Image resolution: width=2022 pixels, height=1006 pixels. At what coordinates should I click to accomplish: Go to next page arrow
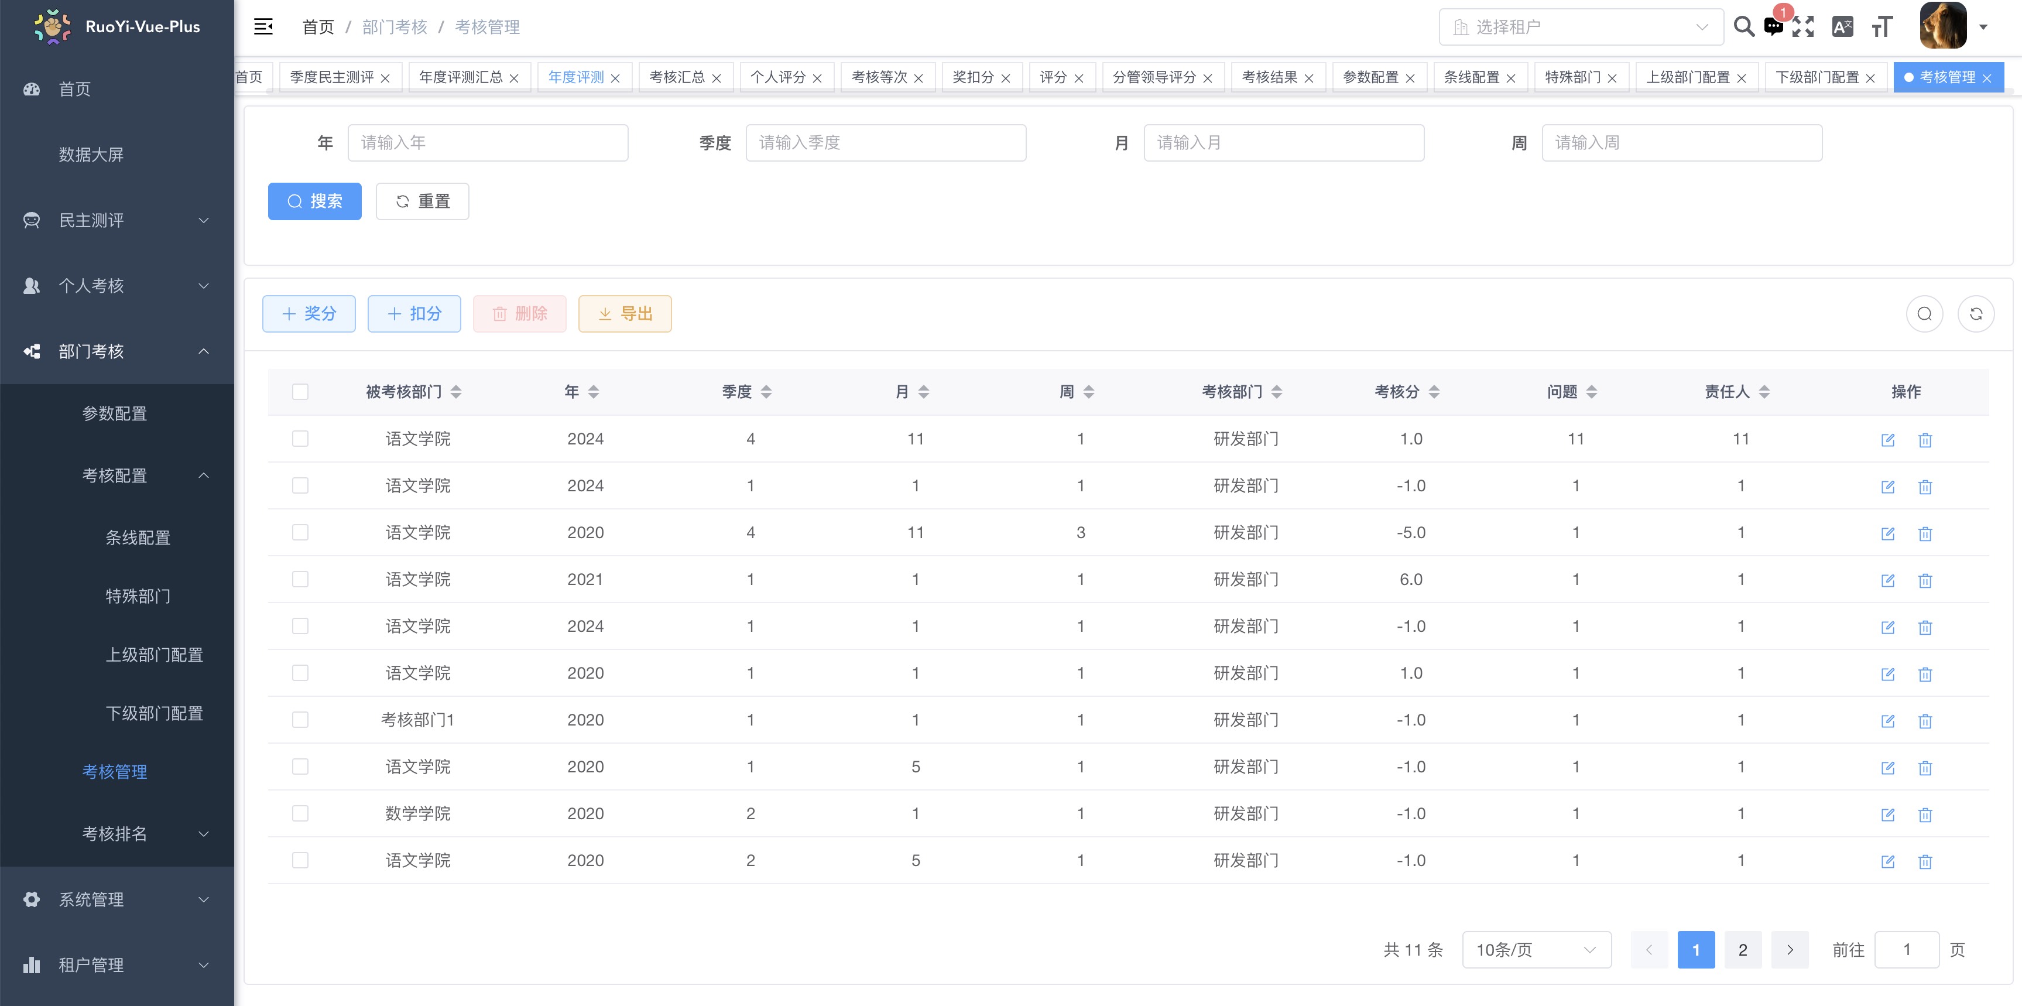pyautogui.click(x=1790, y=949)
